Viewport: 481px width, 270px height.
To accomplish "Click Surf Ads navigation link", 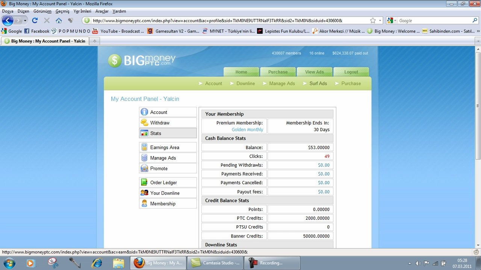I will point(318,83).
